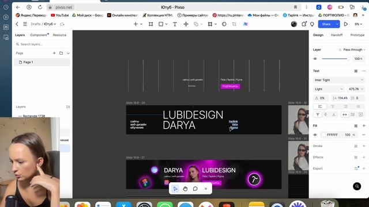Open the Light font weight dropdown
Viewport: 369px width, 207px height.
329,89
